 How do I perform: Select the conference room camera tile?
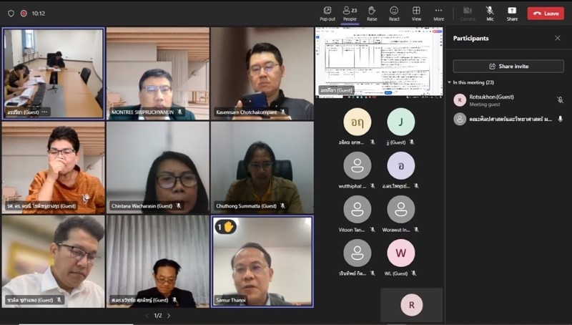coord(53,74)
